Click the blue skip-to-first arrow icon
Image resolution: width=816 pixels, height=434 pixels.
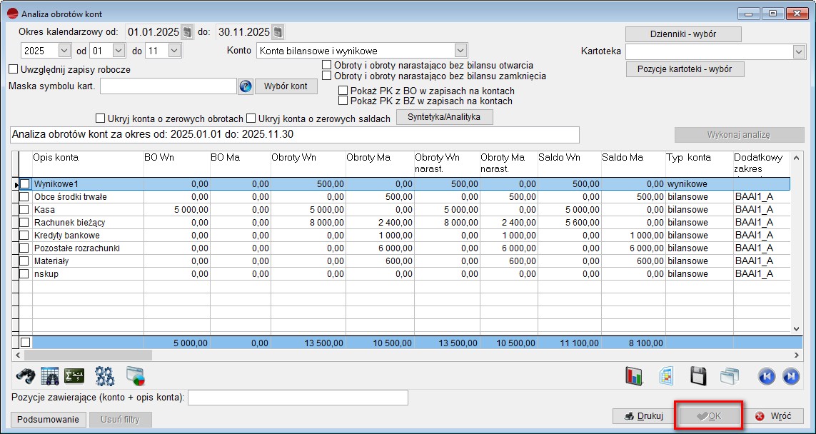tap(767, 375)
